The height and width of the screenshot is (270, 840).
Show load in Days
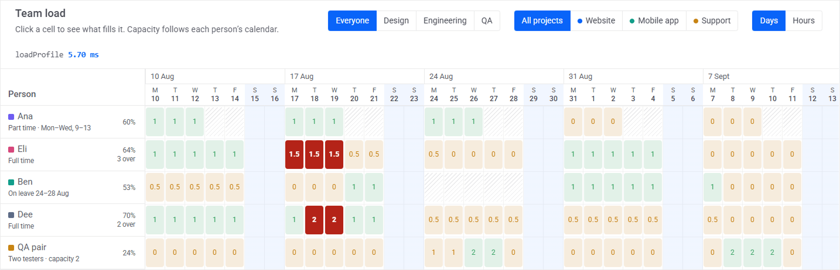pyautogui.click(x=769, y=20)
